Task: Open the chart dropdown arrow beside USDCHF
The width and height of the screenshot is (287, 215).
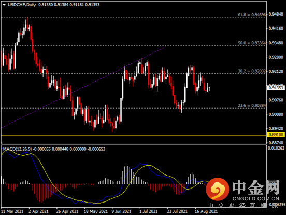Action: 4,5
